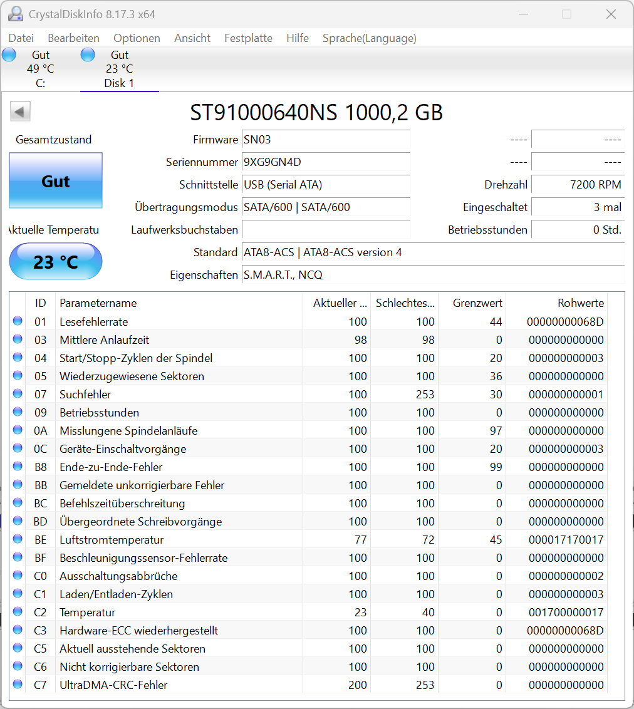Click the status orb for Mittlere Anlaufzeit row
Screen dimensions: 634x709
tap(18, 339)
